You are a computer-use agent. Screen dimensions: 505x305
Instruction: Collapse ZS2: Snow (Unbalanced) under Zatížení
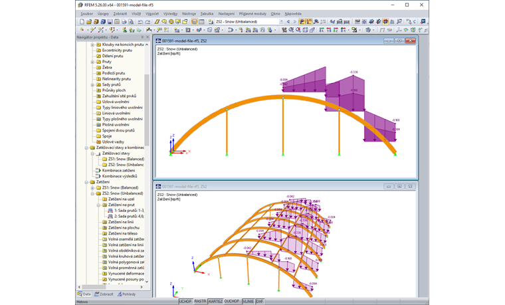92,193
